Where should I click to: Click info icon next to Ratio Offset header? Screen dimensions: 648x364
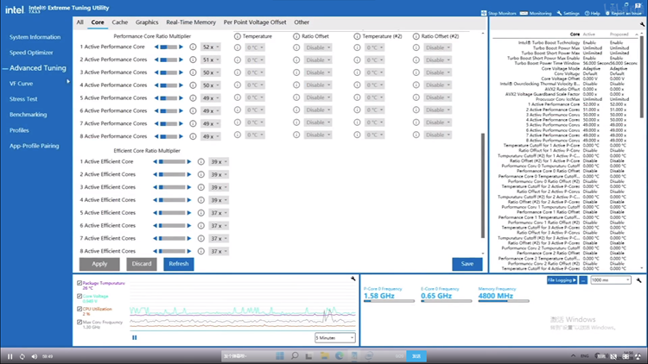click(x=296, y=36)
